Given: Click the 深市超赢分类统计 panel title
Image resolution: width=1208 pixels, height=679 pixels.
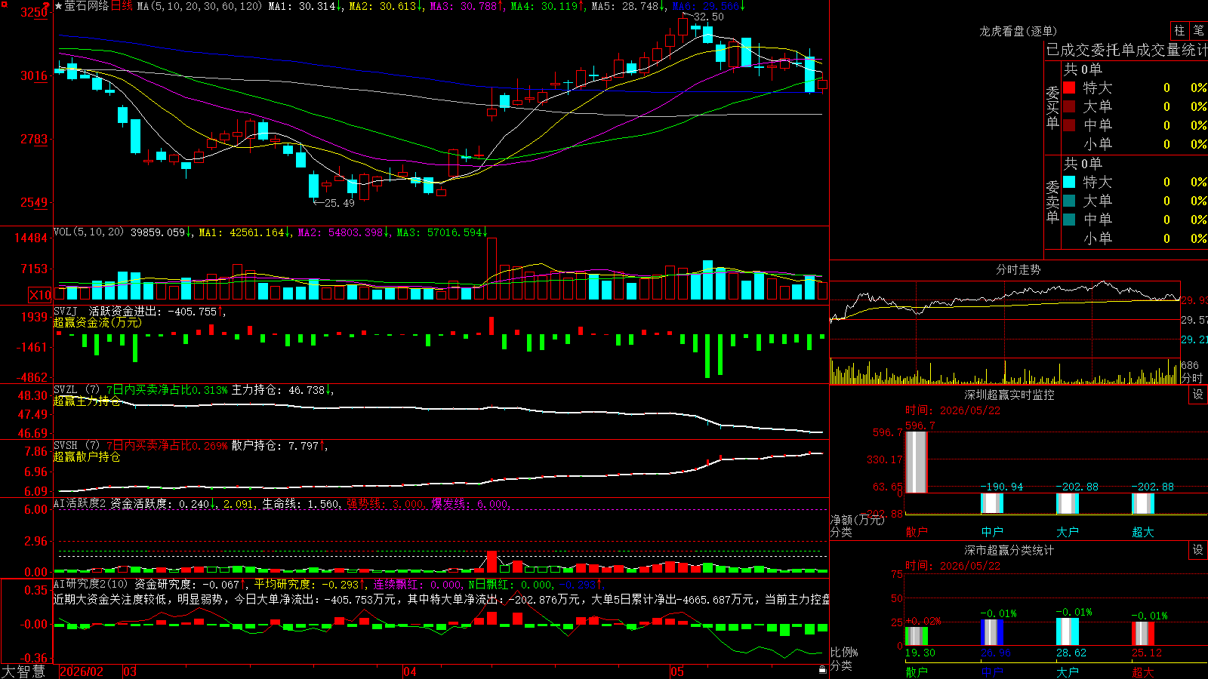Looking at the screenshot, I should coord(1009,550).
